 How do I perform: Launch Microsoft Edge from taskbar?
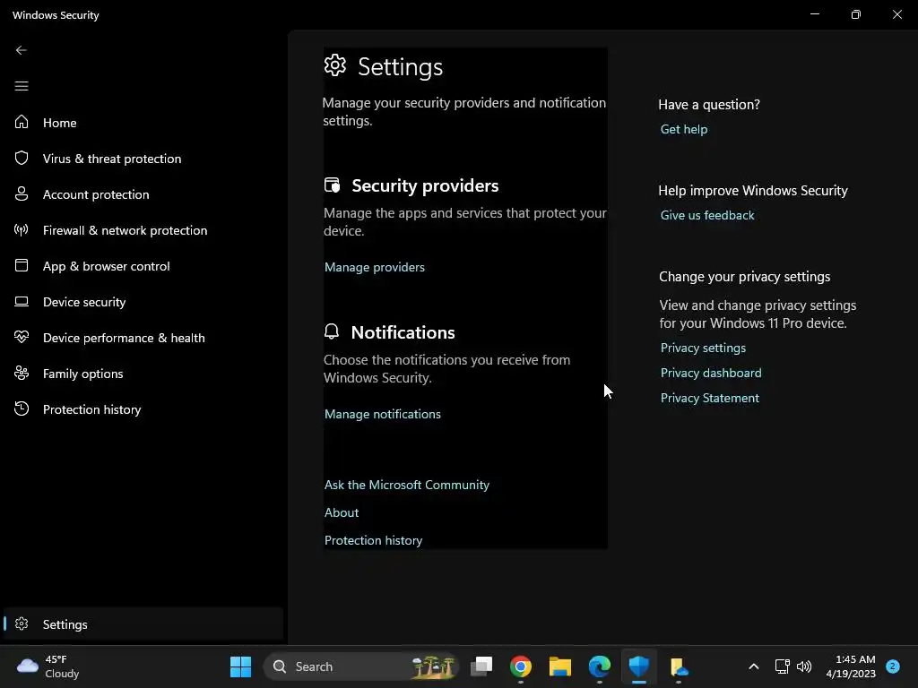pos(599,666)
